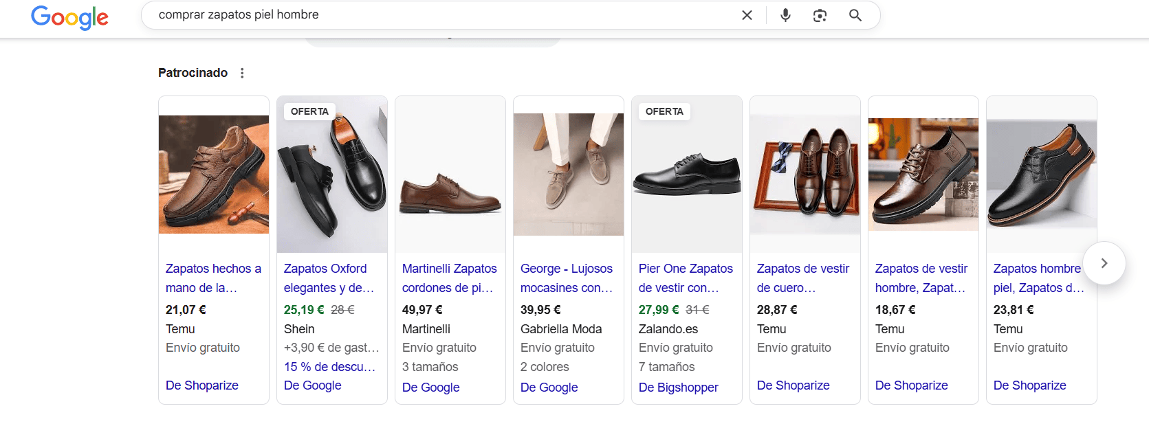Click 'De Shoparize' under the 21,07 € product

pyautogui.click(x=202, y=385)
